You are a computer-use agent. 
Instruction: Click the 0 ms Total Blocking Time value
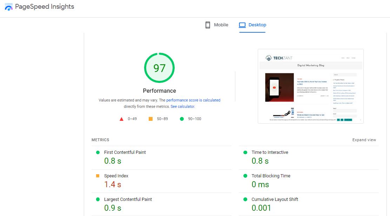pyautogui.click(x=260, y=184)
